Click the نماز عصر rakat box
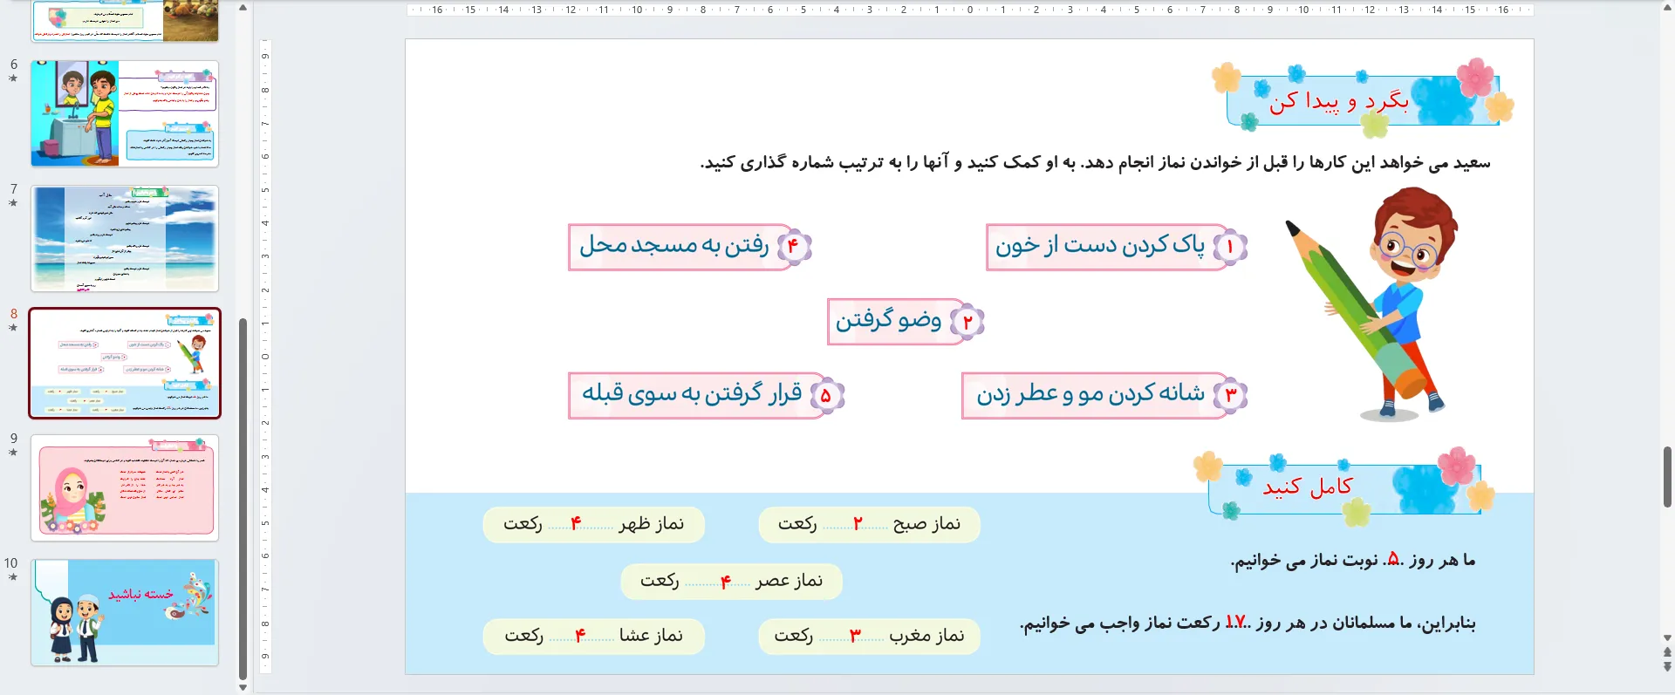Image resolution: width=1675 pixels, height=695 pixels. [731, 582]
